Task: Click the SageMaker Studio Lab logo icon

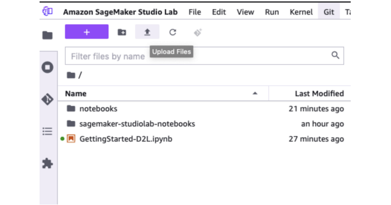Action: point(47,11)
